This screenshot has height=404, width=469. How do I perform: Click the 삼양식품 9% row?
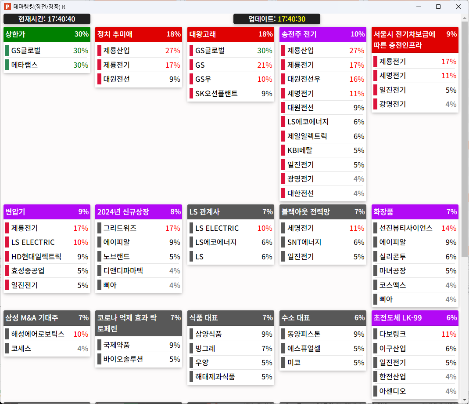tap(231, 334)
